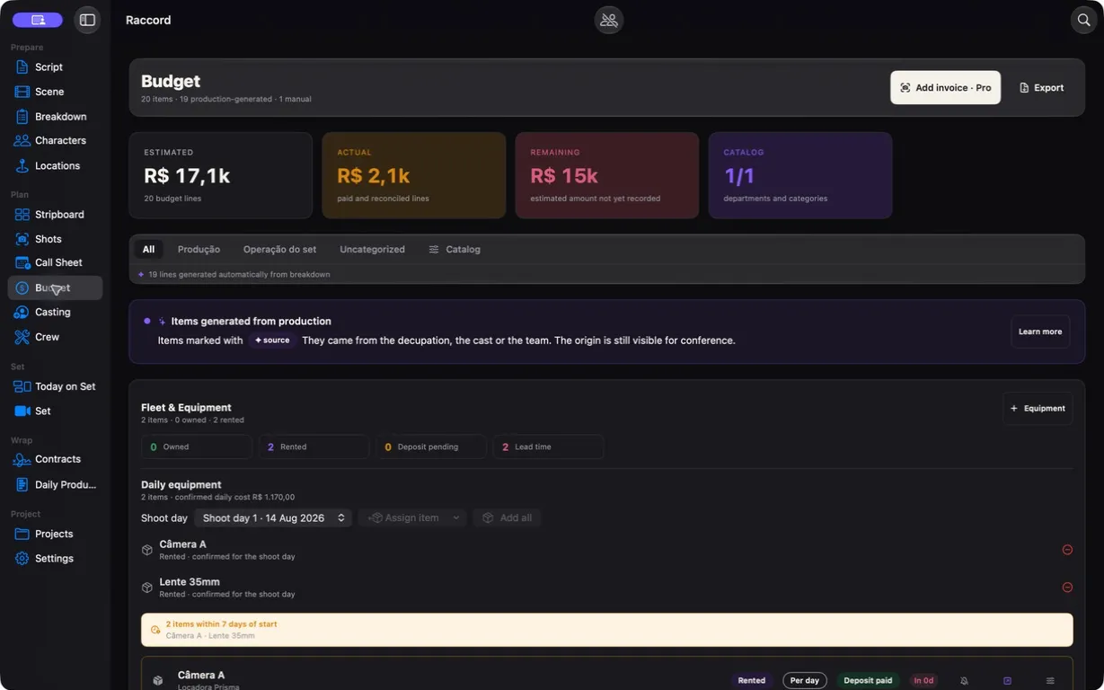Click the box icon on the Câmera A card
Viewport: 1104px width, 690px height.
(x=158, y=681)
